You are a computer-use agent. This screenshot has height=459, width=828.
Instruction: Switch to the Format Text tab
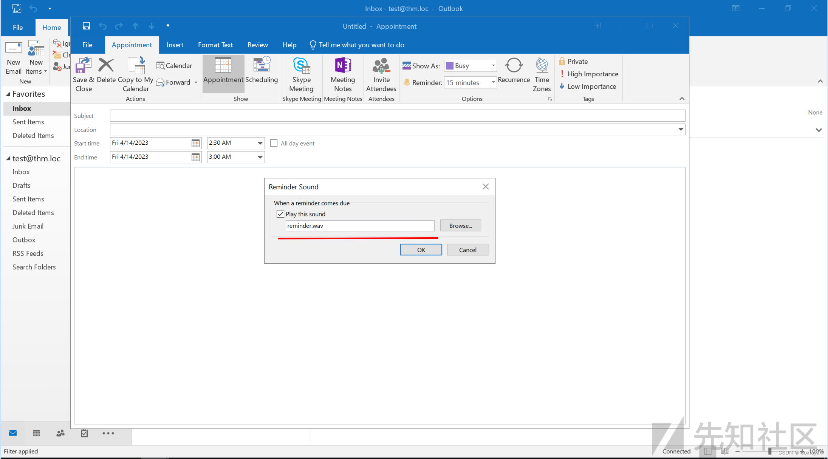(215, 45)
